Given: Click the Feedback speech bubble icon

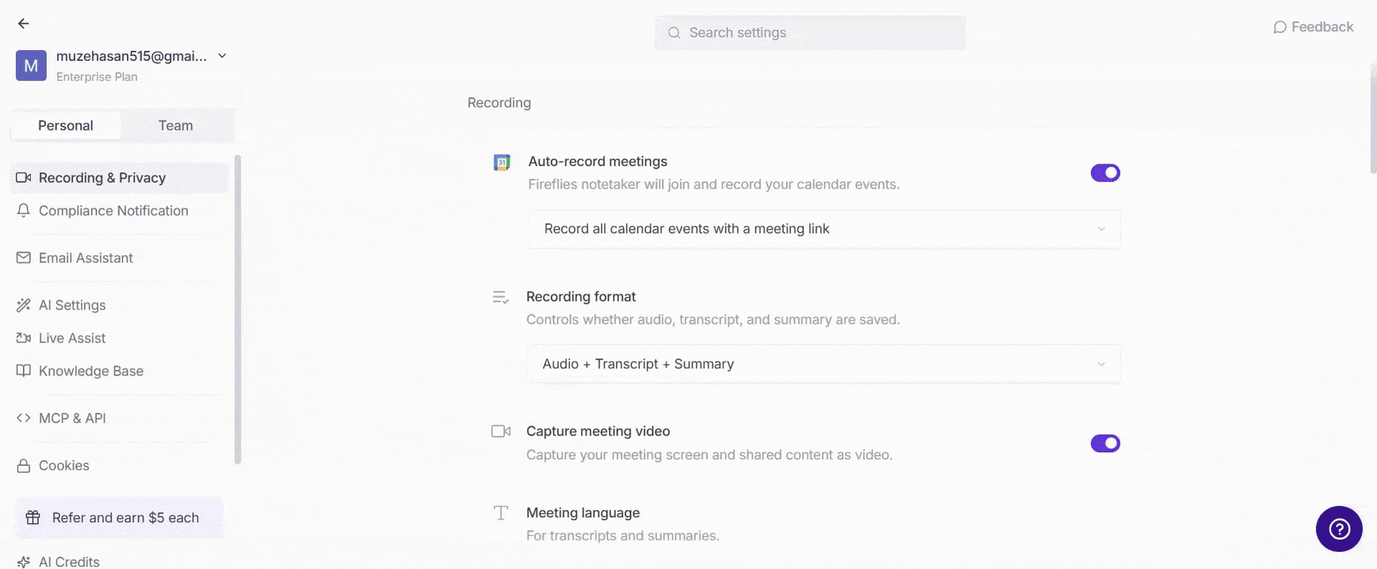Looking at the screenshot, I should [x=1279, y=27].
